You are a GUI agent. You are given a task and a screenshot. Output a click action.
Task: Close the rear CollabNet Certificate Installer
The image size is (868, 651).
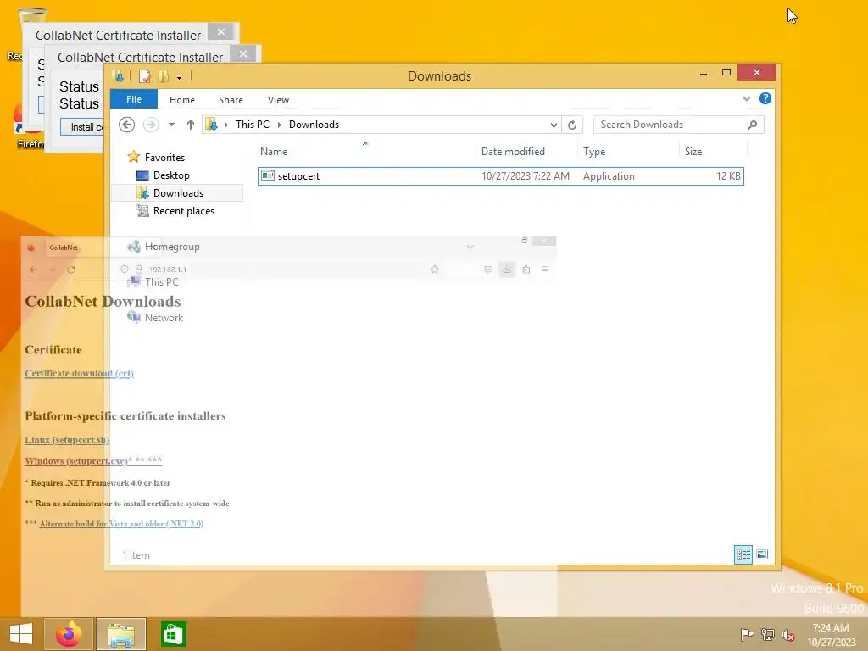pos(221,32)
